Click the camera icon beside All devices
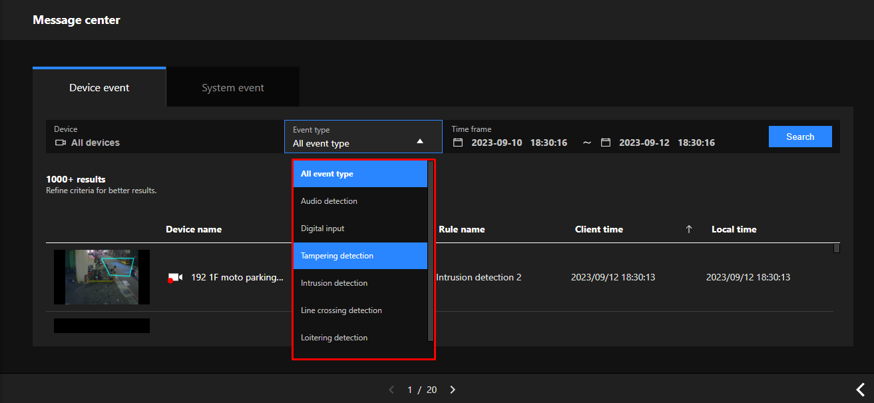Screen dimensions: 874x403 [x=61, y=143]
